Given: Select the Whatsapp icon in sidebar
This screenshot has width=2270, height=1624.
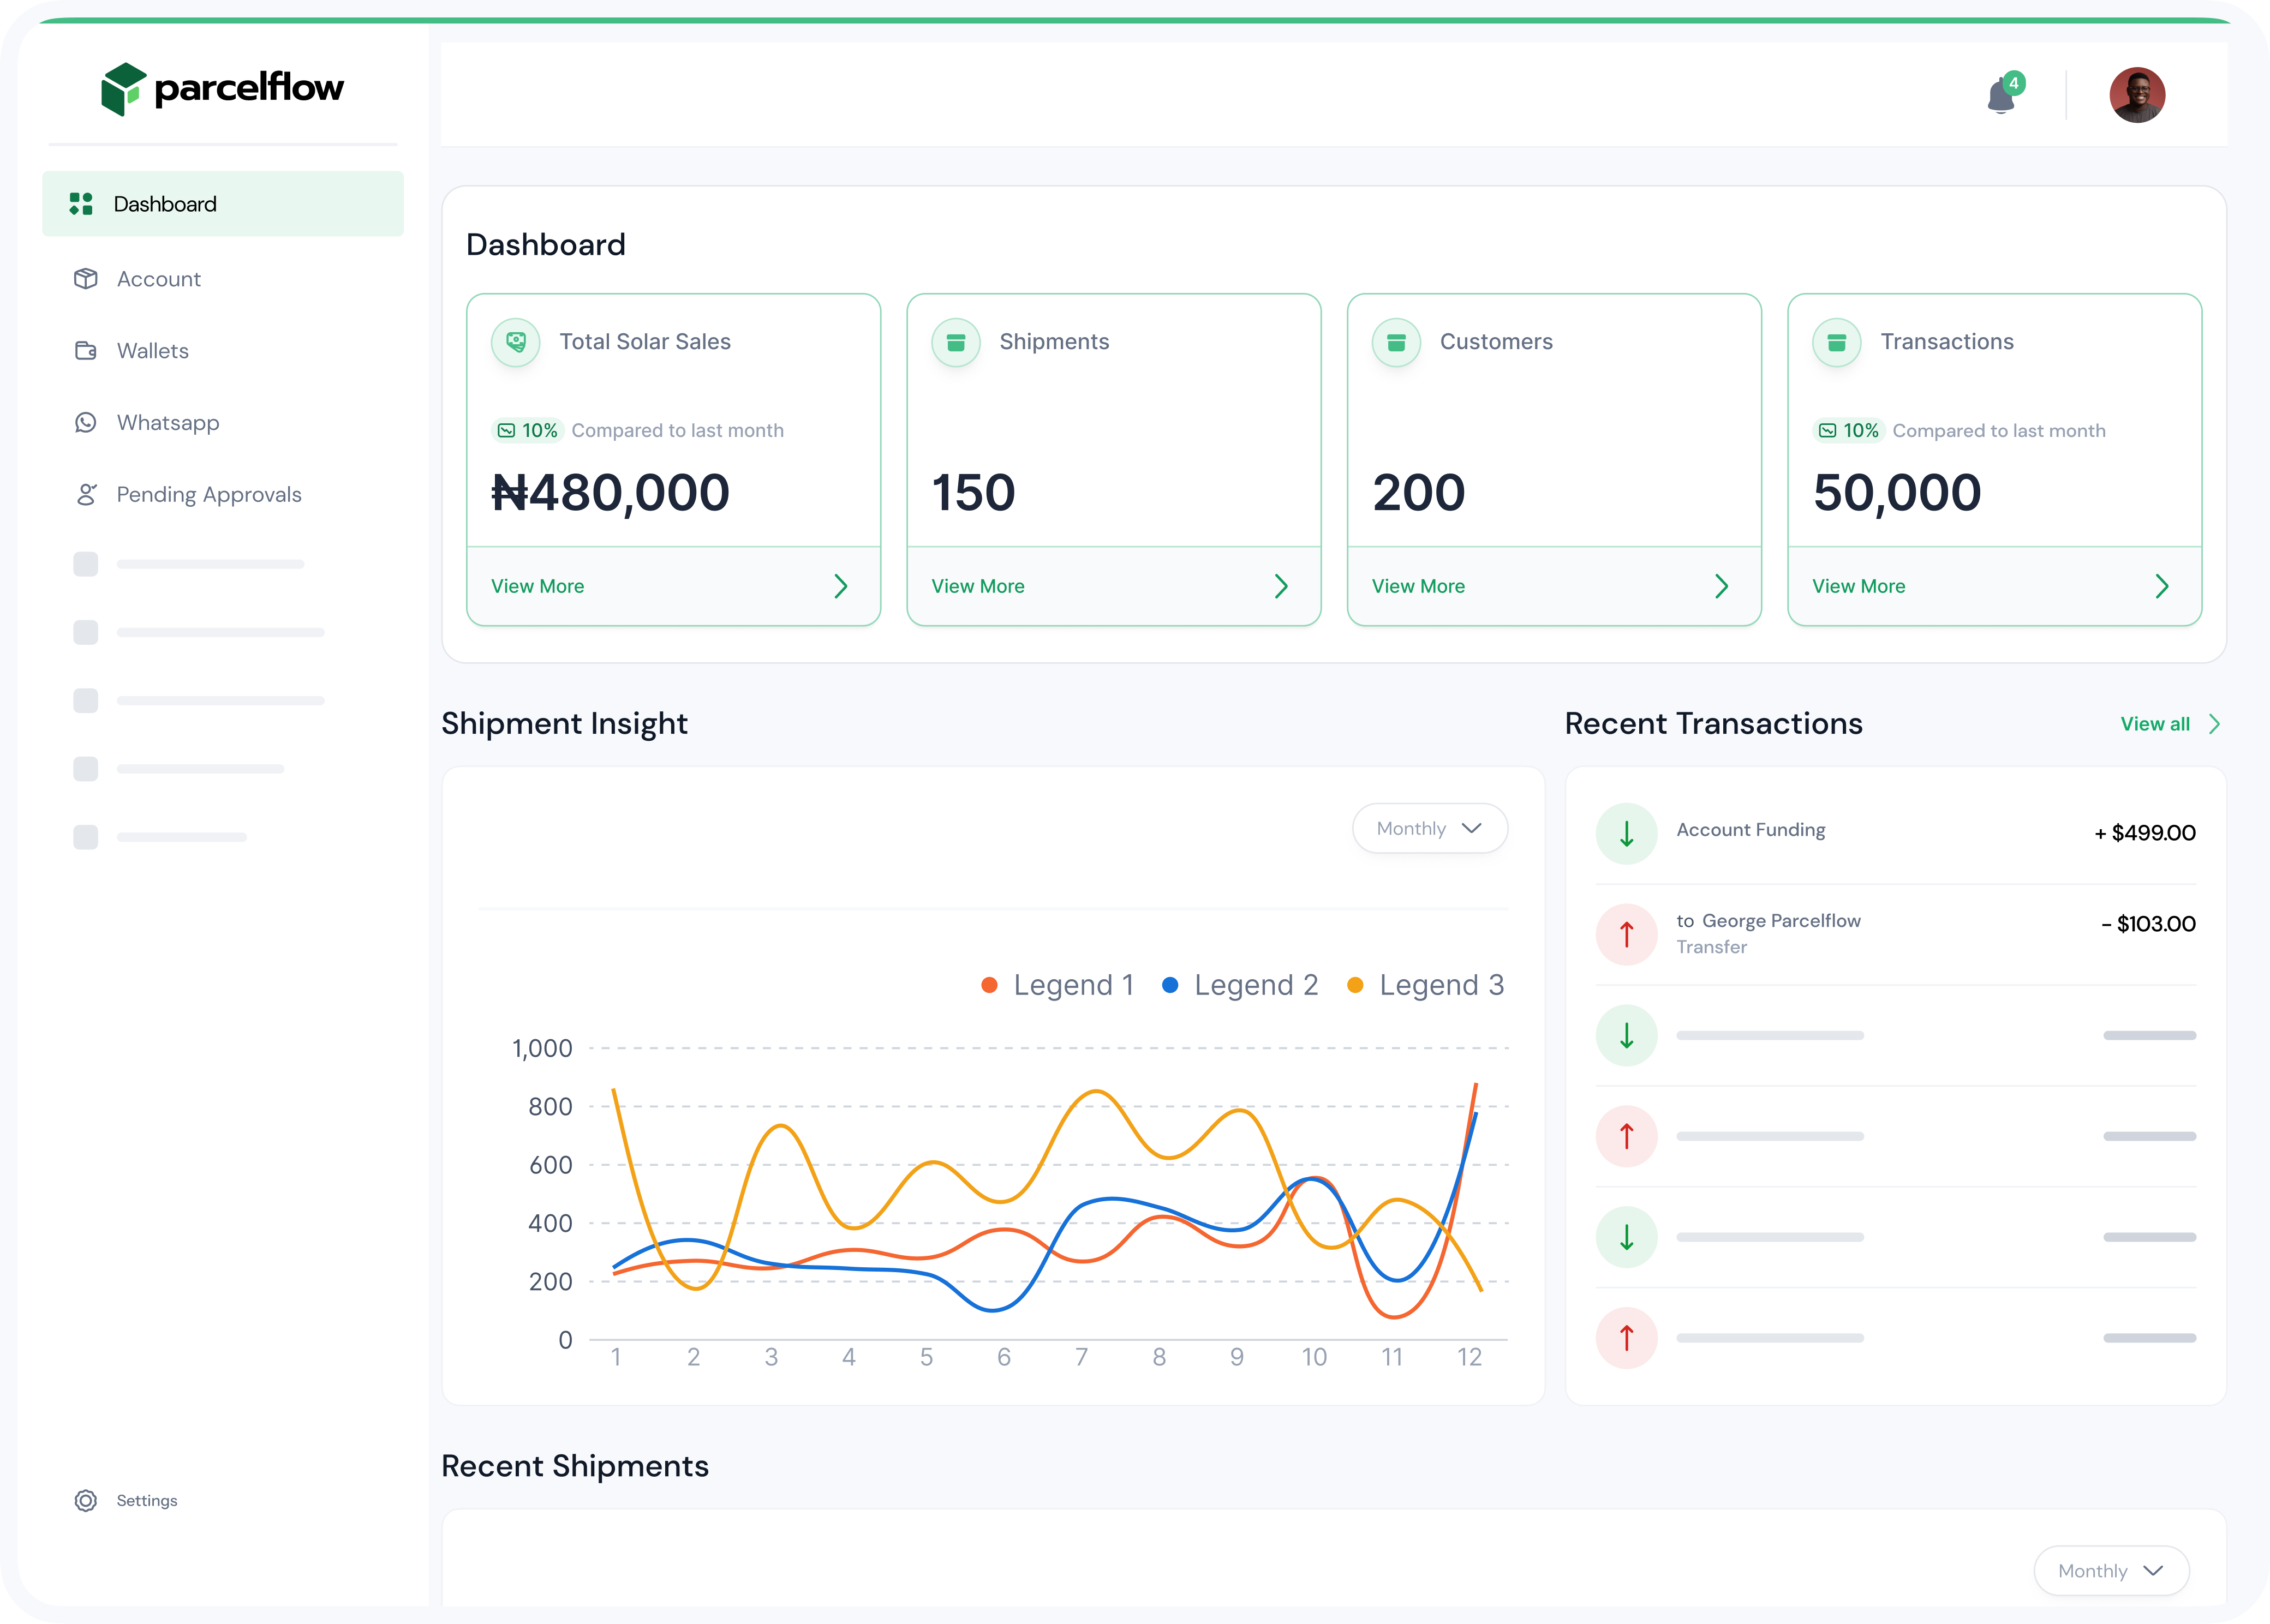Looking at the screenshot, I should point(86,422).
